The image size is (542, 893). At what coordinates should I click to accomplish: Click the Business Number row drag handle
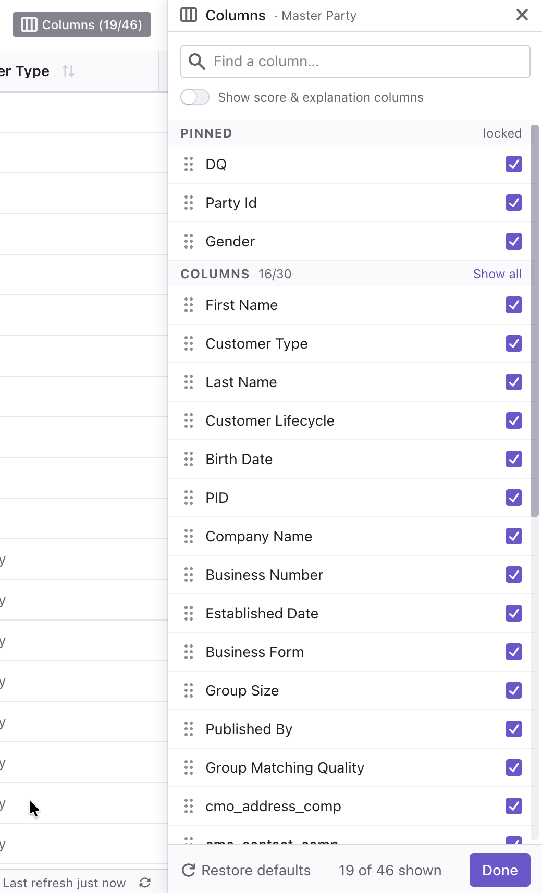point(189,575)
